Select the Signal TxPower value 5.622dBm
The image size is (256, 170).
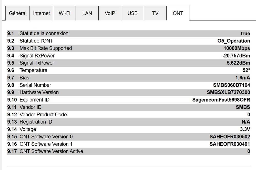(238, 63)
